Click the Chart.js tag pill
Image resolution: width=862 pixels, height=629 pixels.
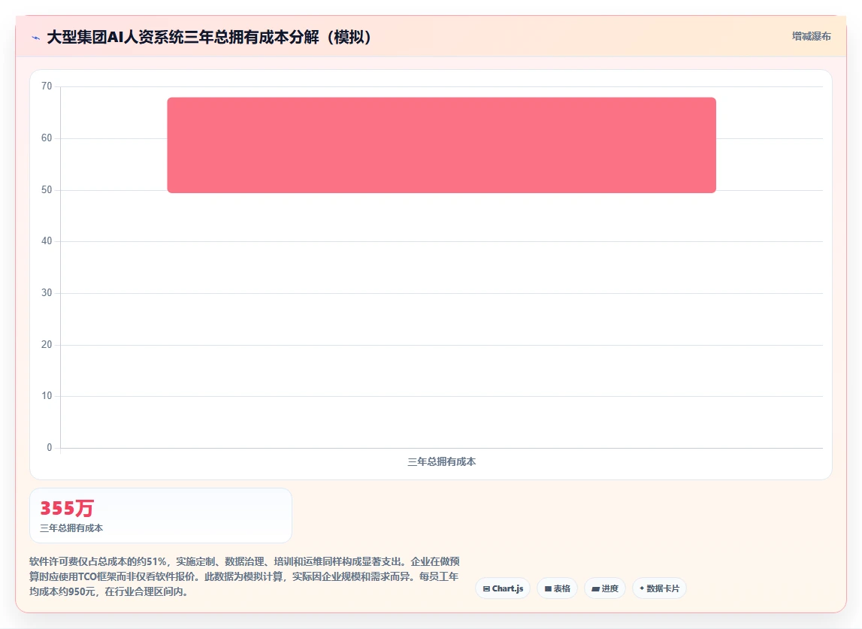coord(503,588)
